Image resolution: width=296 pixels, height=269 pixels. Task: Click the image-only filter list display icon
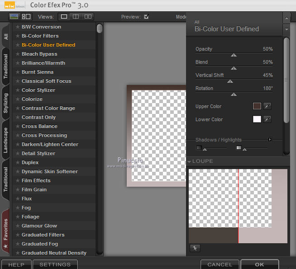(14, 17)
